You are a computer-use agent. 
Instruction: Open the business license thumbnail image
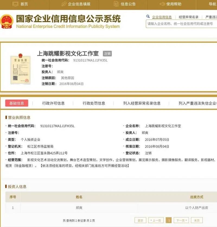click(x=21, y=69)
